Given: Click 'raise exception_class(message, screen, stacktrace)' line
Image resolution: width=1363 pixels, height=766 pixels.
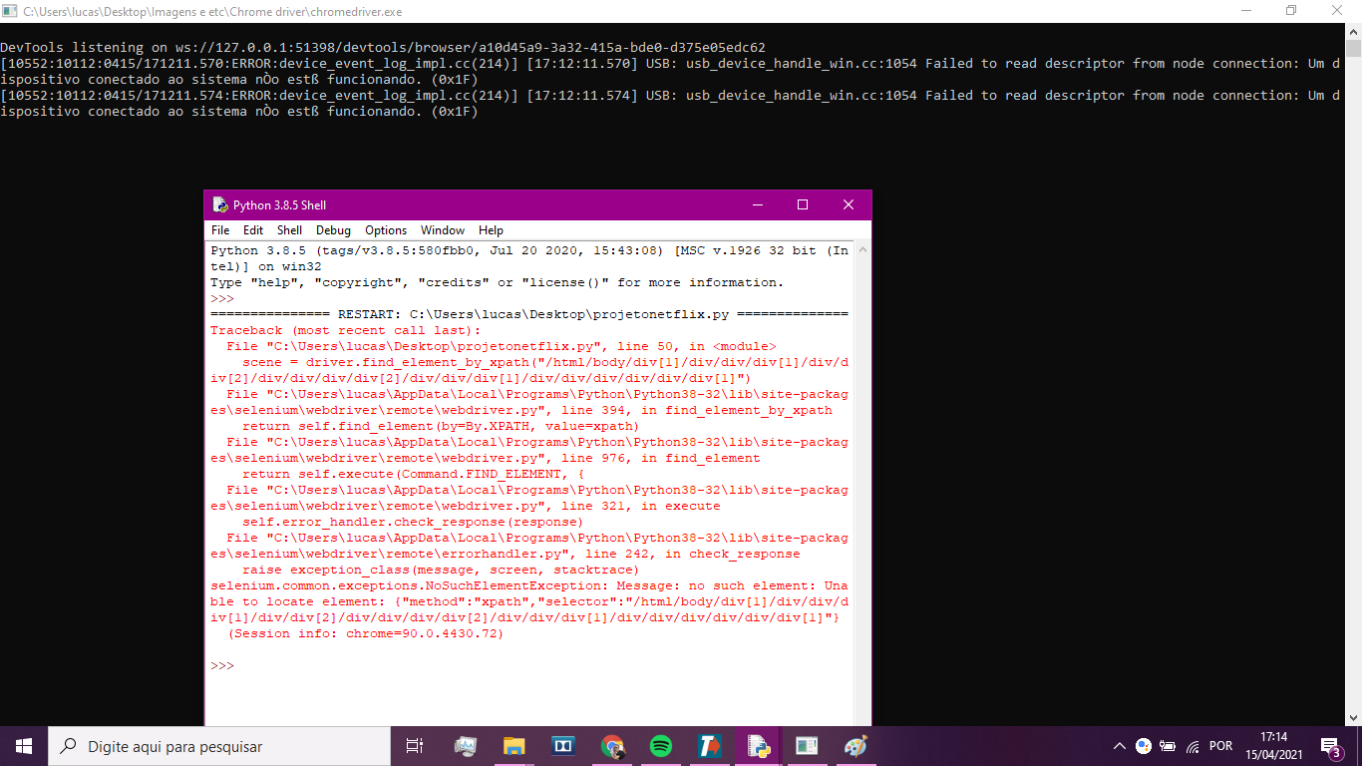Looking at the screenshot, I should pyautogui.click(x=441, y=570).
